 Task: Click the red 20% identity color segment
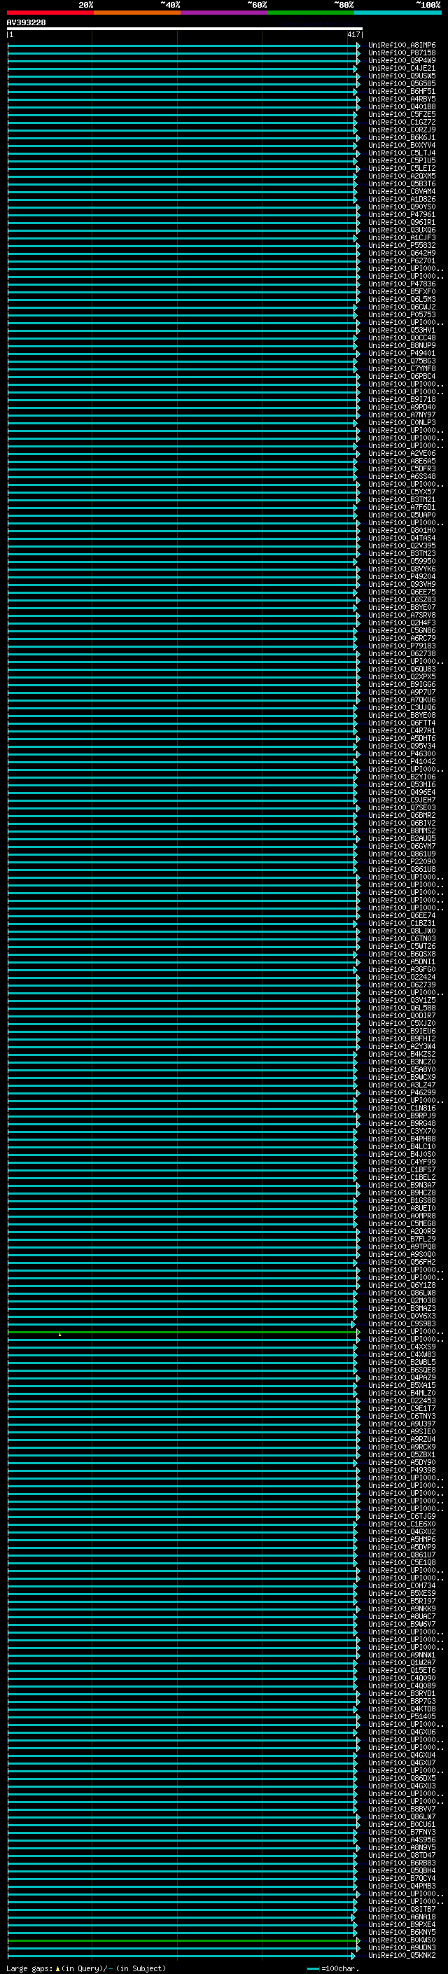pyautogui.click(x=50, y=13)
